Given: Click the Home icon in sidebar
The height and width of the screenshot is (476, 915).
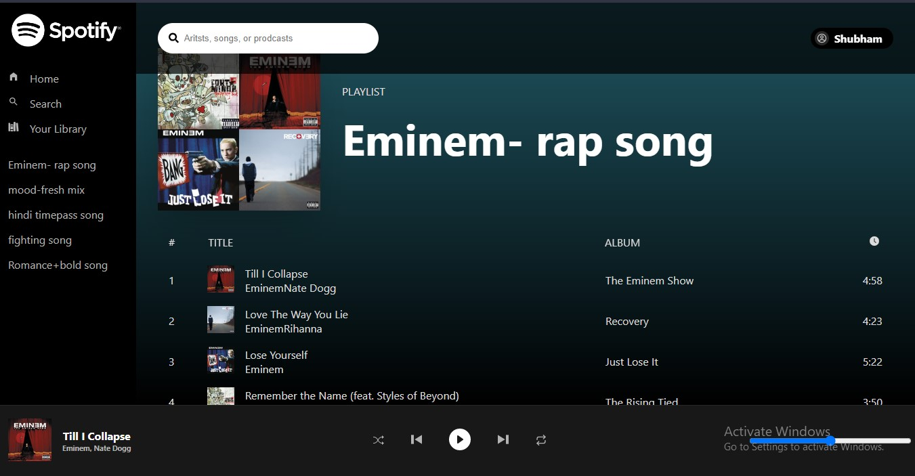Looking at the screenshot, I should pyautogui.click(x=14, y=77).
